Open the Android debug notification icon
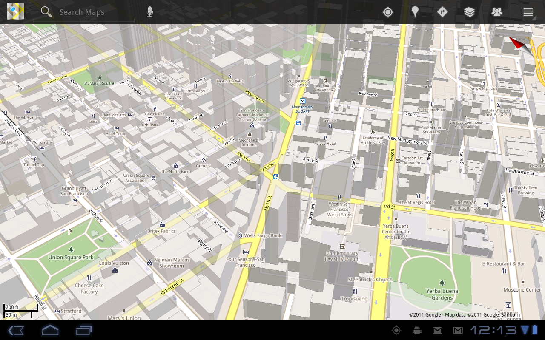 417,330
